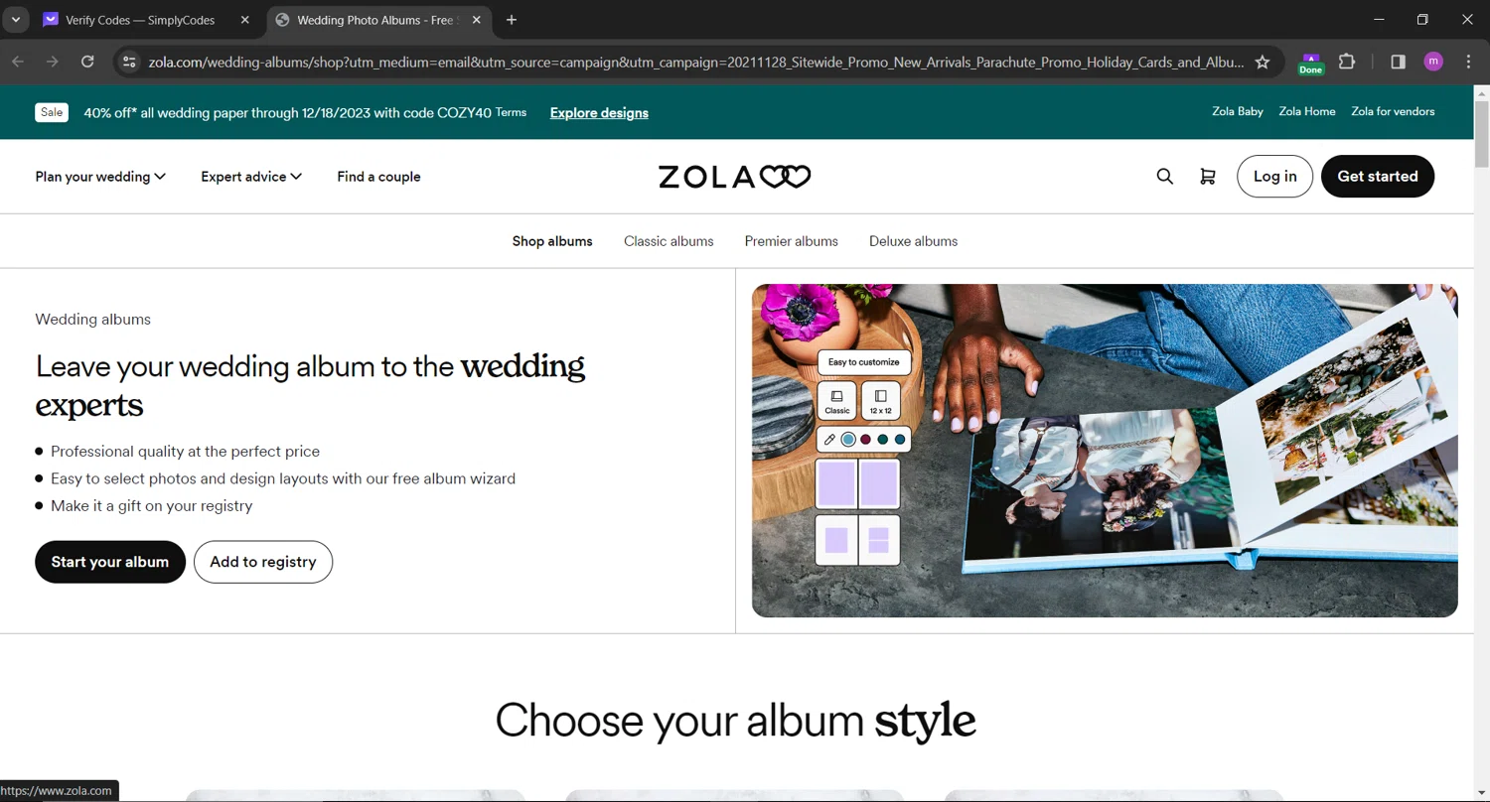Image resolution: width=1490 pixels, height=802 pixels.
Task: Open the site search magnifier icon
Action: [x=1165, y=177]
